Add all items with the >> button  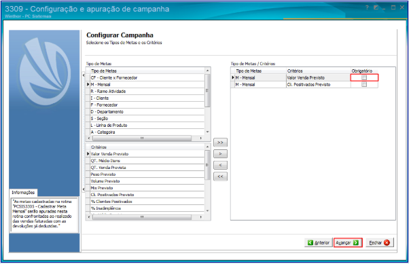pyautogui.click(x=220, y=143)
